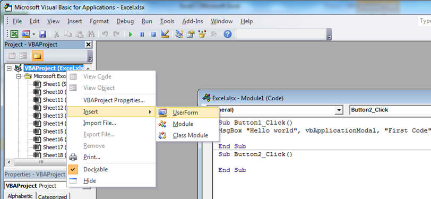
Task: Click the Reset stop square icon
Action: 153,34
